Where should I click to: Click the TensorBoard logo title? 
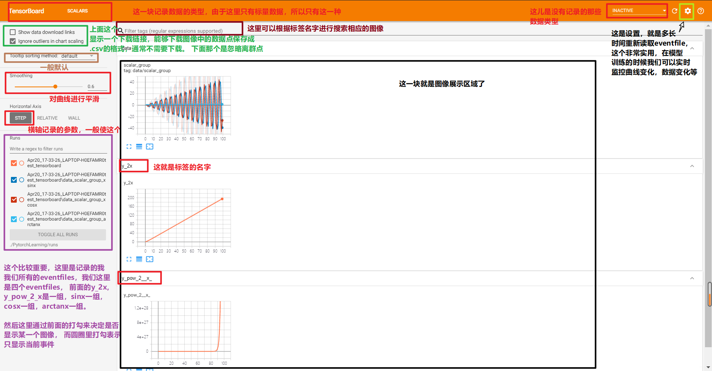click(x=27, y=11)
